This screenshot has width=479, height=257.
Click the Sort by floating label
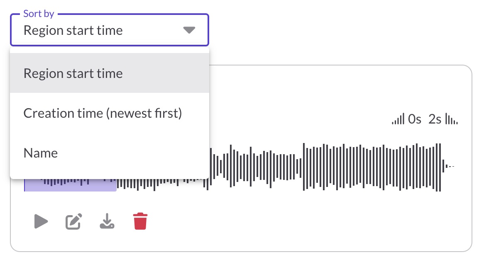tap(39, 14)
